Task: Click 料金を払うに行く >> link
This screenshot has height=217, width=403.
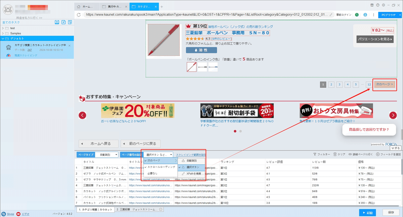Action: [x=29, y=18]
